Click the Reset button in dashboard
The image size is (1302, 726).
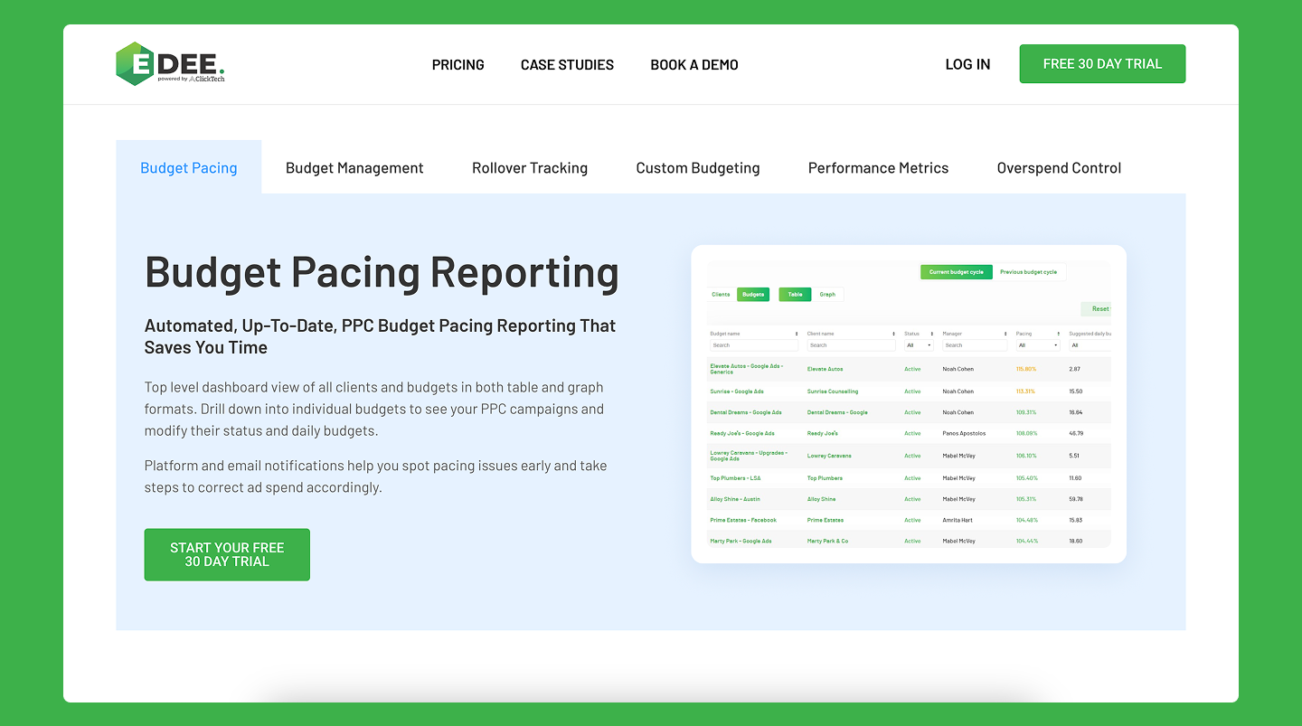(1096, 308)
